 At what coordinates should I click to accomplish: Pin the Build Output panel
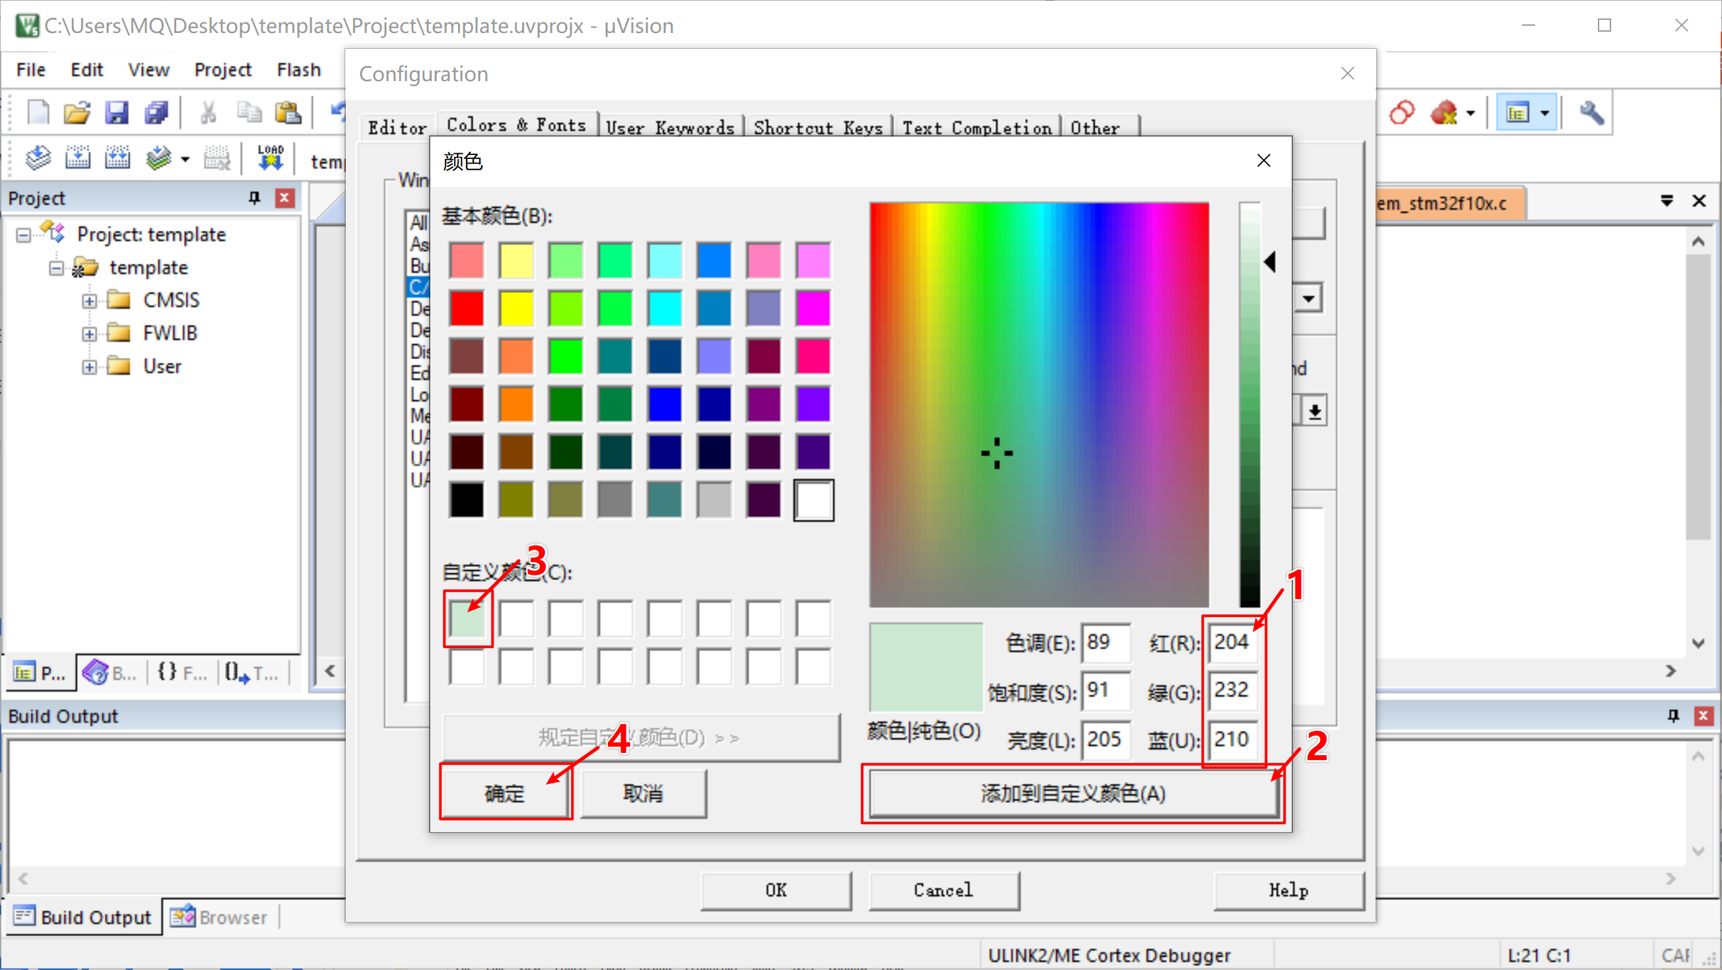pos(1673,715)
